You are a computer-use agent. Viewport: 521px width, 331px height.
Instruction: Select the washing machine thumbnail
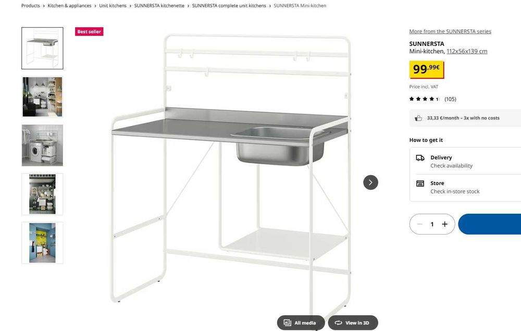point(42,145)
